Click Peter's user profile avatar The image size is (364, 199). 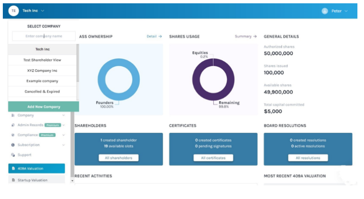click(x=325, y=11)
